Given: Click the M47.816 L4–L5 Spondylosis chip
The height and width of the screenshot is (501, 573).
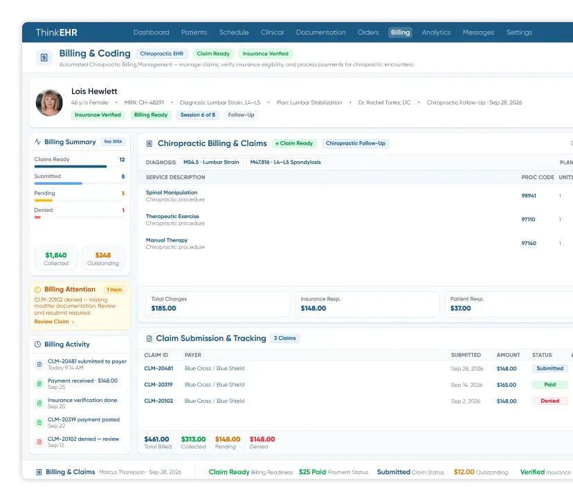Looking at the screenshot, I should (x=285, y=162).
